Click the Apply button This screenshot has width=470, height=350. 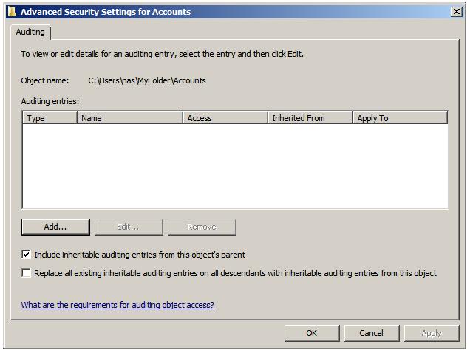pos(432,333)
